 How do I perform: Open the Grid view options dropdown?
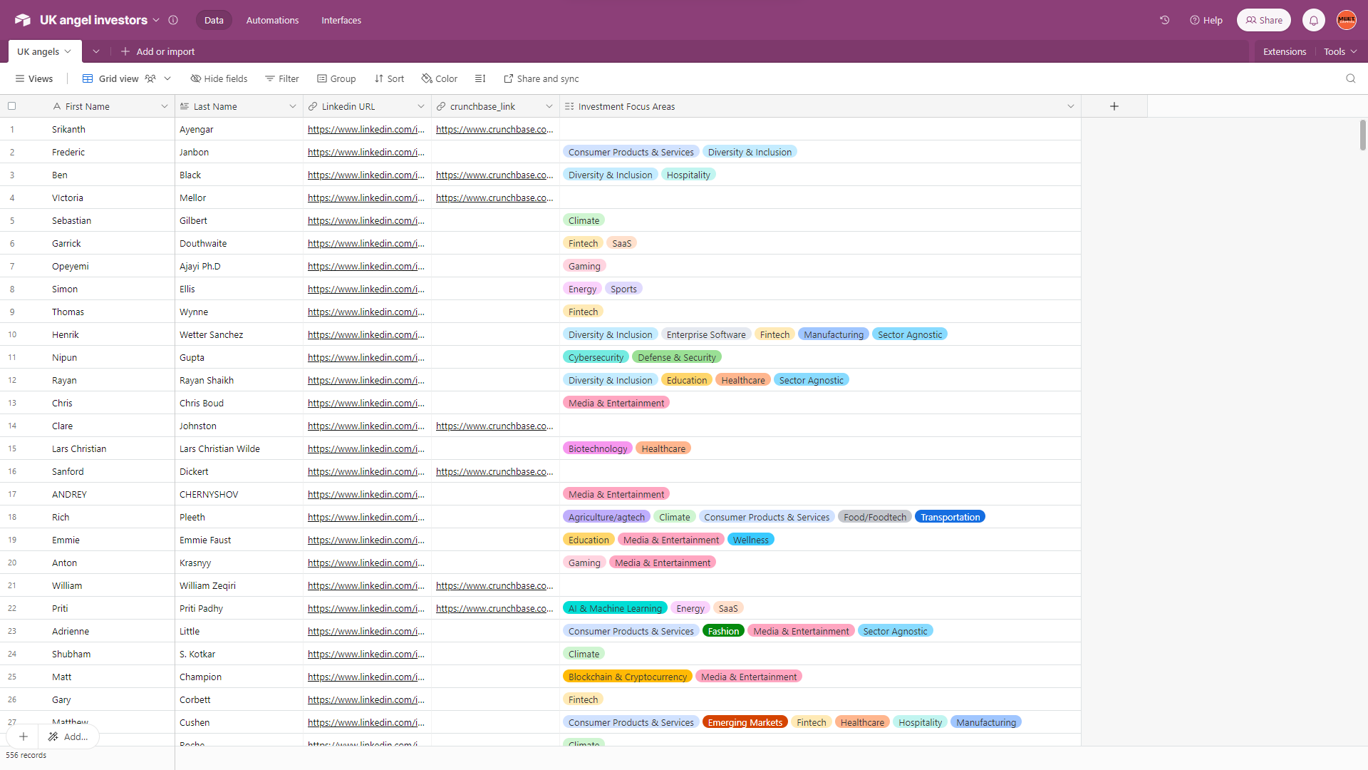click(167, 78)
